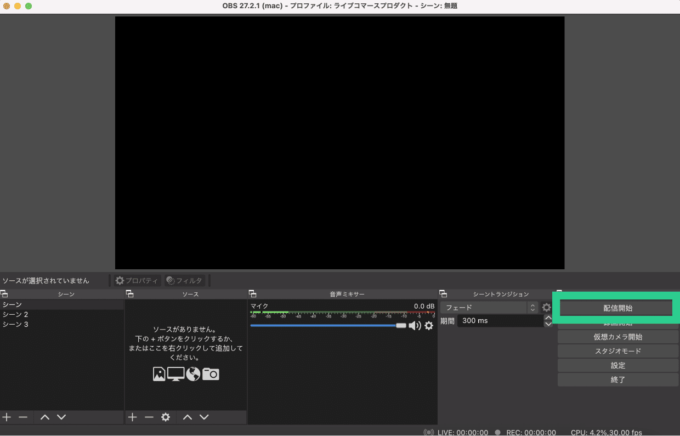Open transition properties gear next to フェード

(x=546, y=307)
